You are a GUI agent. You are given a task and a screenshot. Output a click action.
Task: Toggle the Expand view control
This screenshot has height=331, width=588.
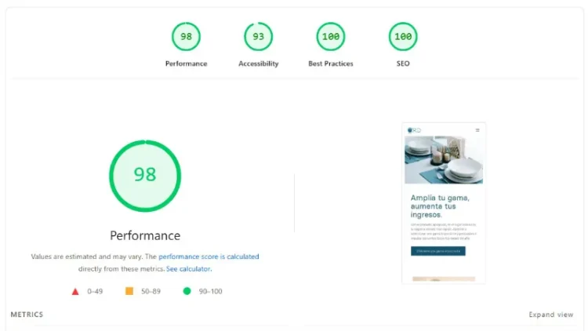551,315
